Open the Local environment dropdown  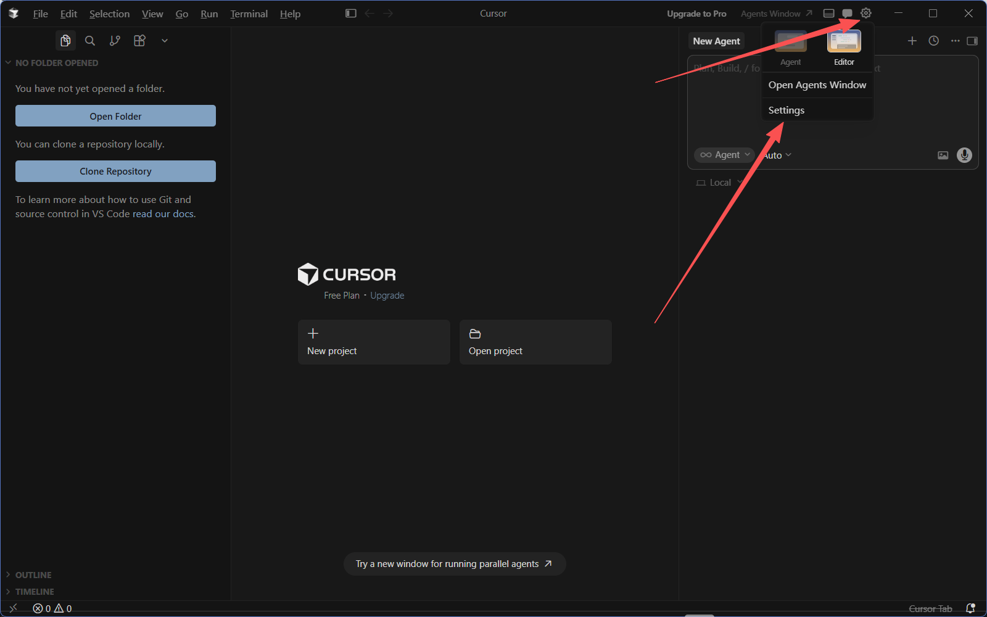(x=720, y=183)
